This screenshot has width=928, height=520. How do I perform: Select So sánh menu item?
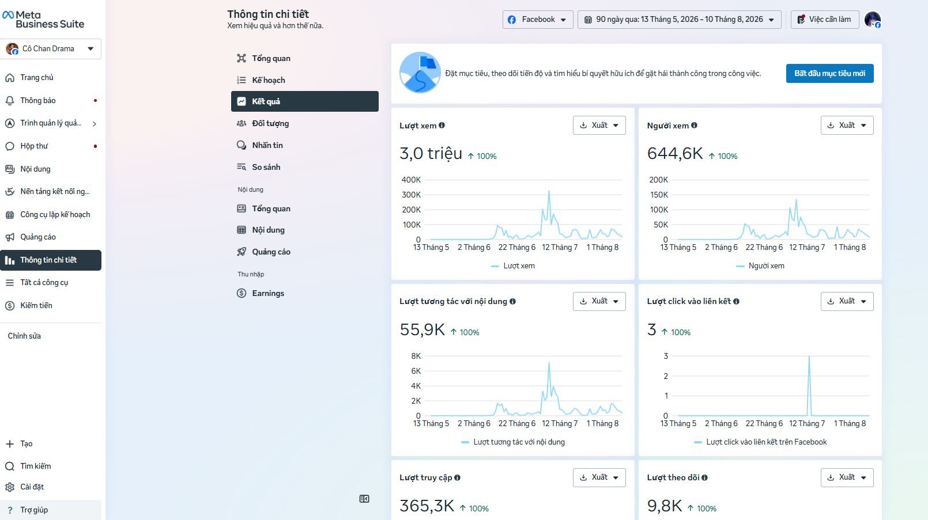pos(305,167)
